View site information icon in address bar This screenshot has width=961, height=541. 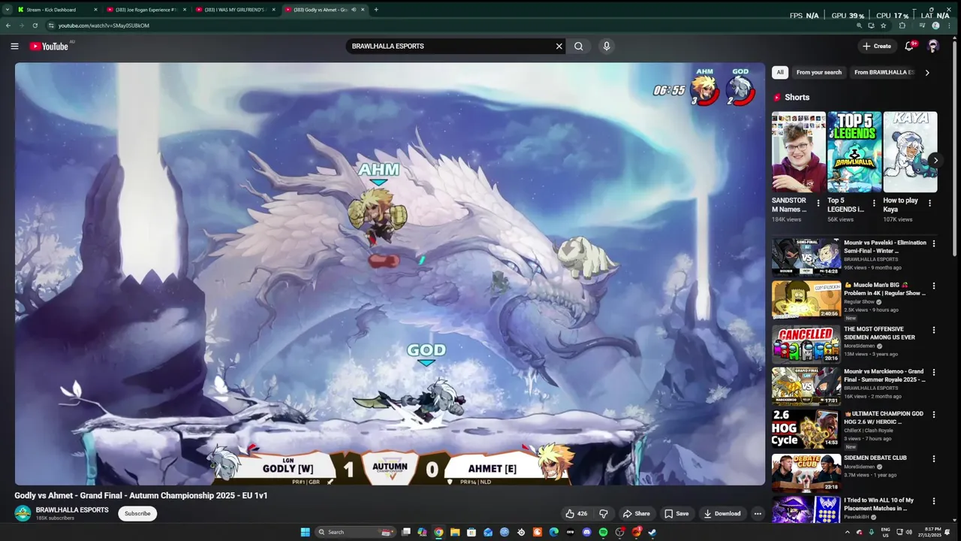(x=51, y=26)
